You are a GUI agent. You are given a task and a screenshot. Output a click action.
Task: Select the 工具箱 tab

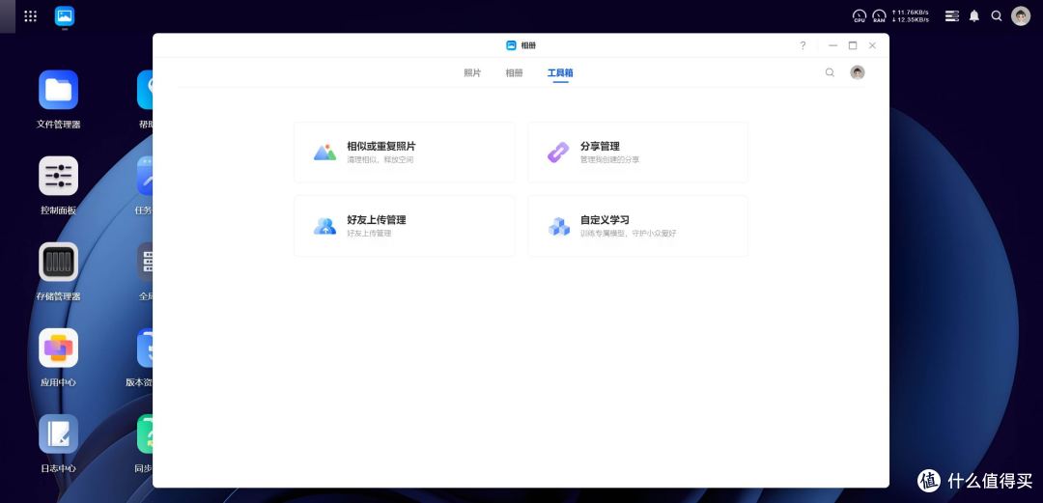(560, 73)
